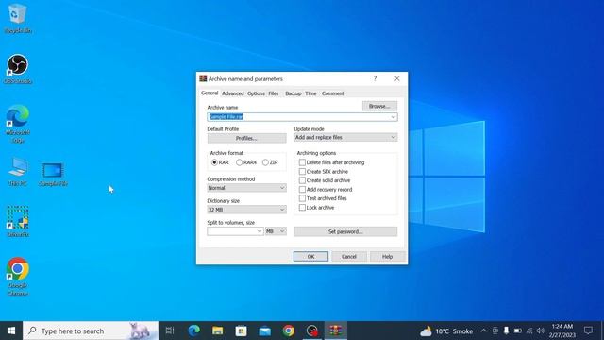
Task: Switch to the Options tab
Action: click(x=256, y=93)
